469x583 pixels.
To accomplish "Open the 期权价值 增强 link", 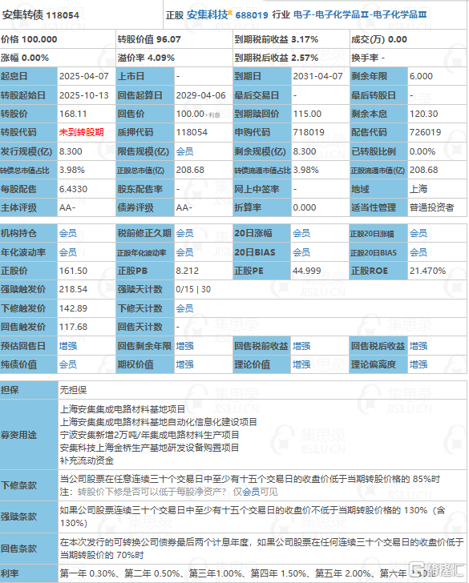I will click(x=184, y=364).
